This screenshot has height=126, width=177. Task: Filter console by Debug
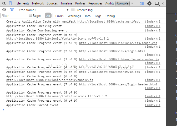(110, 16)
